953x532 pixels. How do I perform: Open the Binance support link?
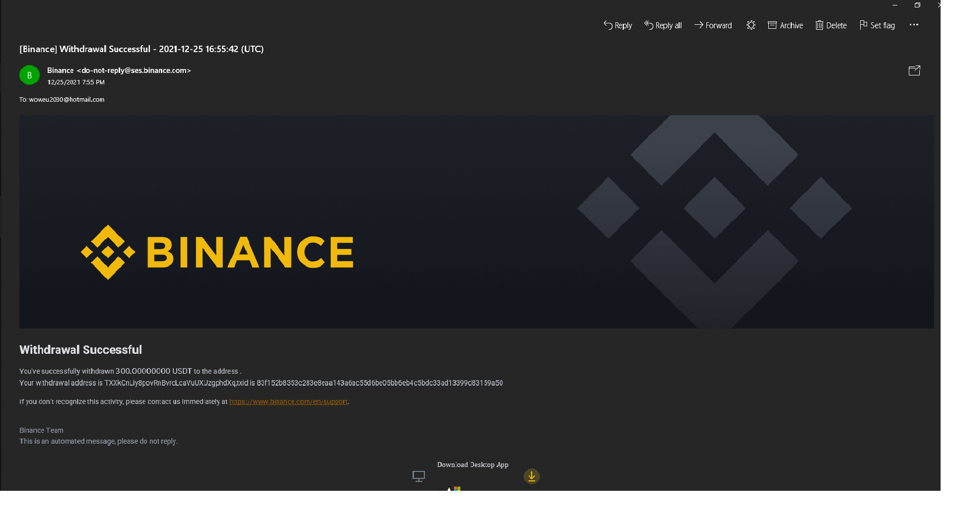click(288, 401)
